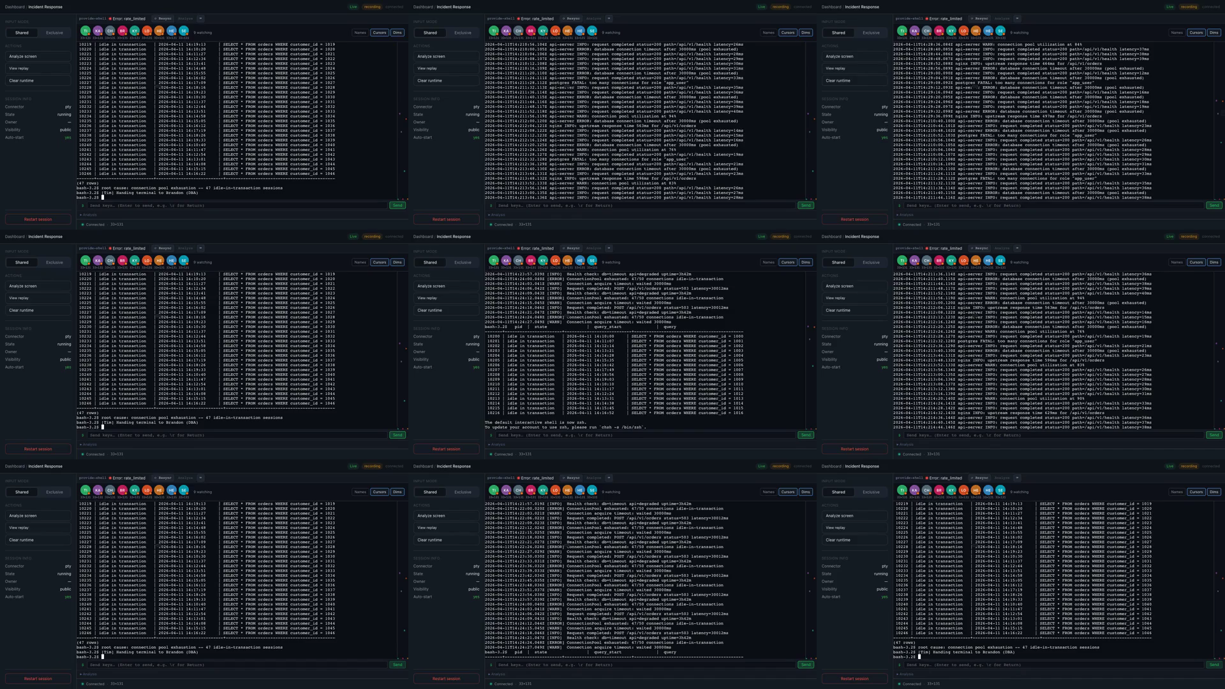This screenshot has height=689, width=1225.
Task: Click SE avatar in top-right panel
Action: [1000, 31]
